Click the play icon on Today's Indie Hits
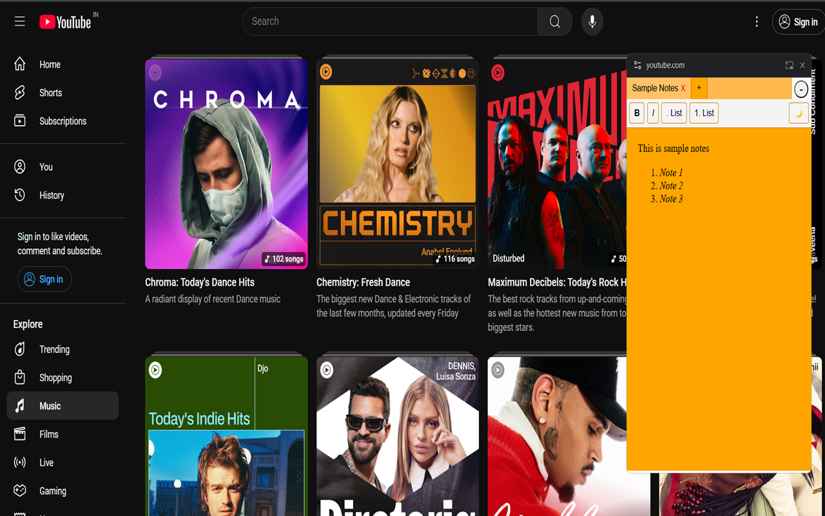The image size is (825, 516). click(x=155, y=370)
